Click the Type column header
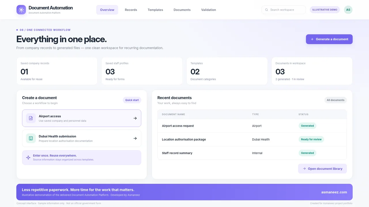369x207 pixels. pyautogui.click(x=255, y=114)
